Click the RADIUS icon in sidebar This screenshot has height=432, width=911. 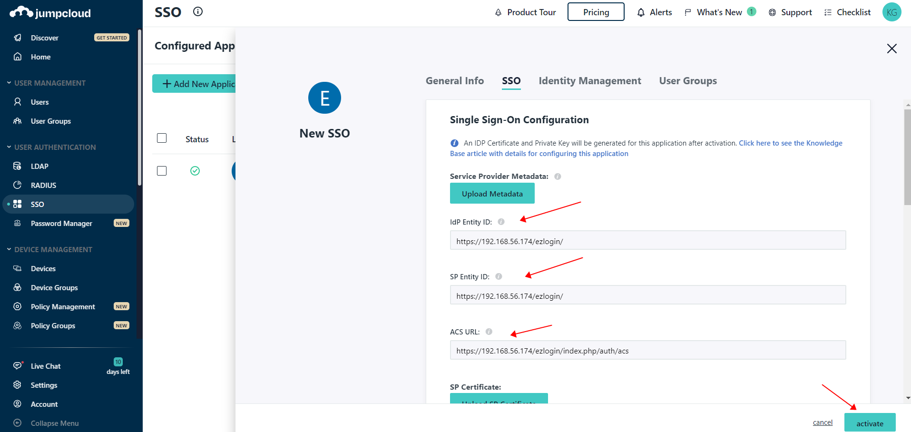18,185
